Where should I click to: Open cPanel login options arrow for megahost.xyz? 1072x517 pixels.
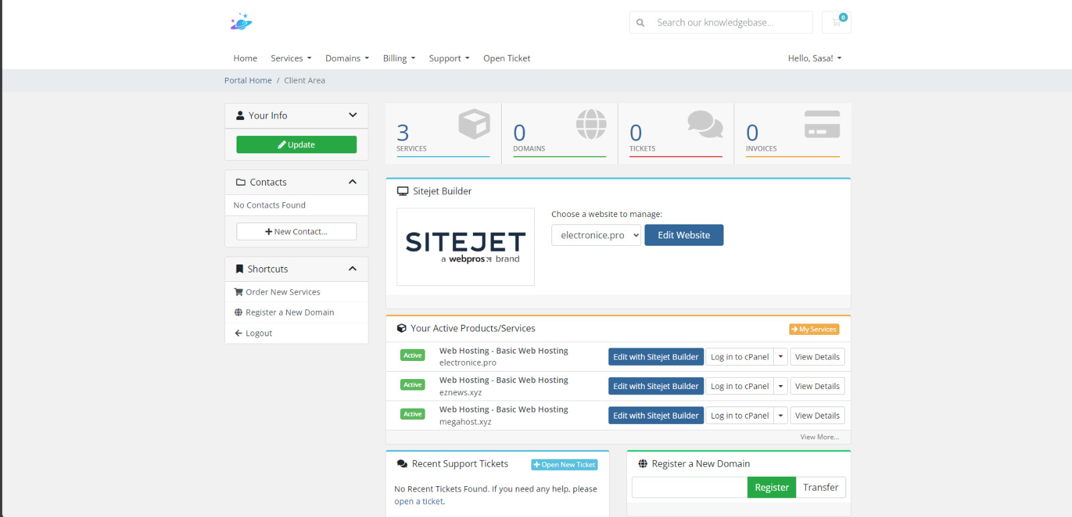coord(781,416)
